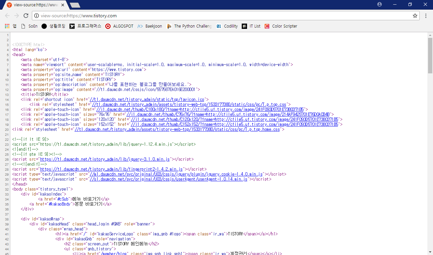Click the #cSub anchor link
The width and height of the screenshot is (433, 255).
point(63,199)
